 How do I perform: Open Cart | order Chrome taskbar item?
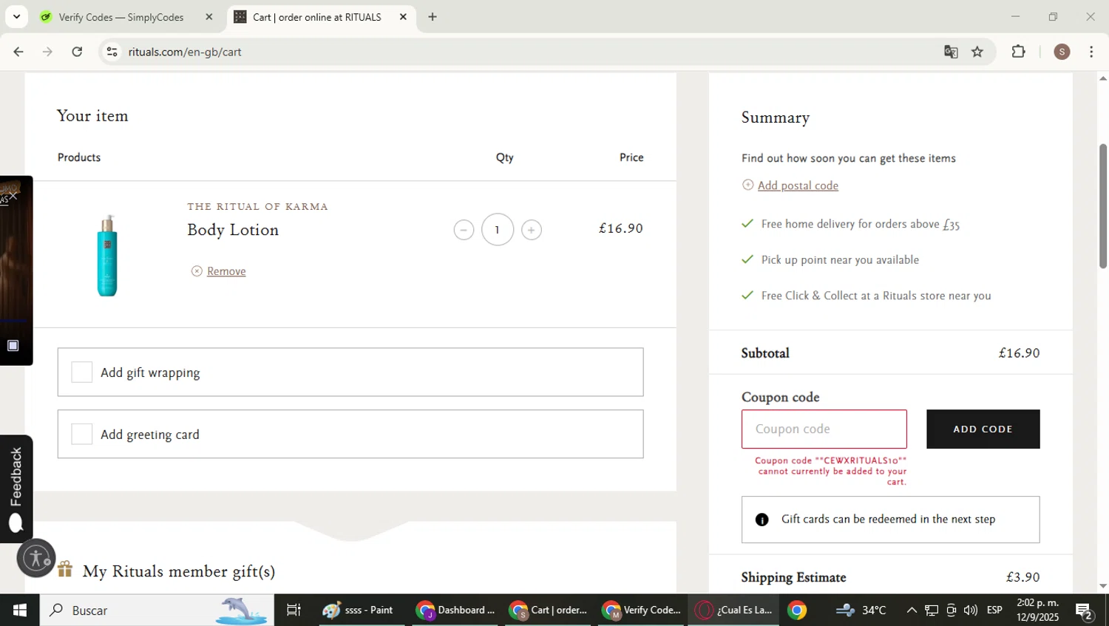point(549,610)
